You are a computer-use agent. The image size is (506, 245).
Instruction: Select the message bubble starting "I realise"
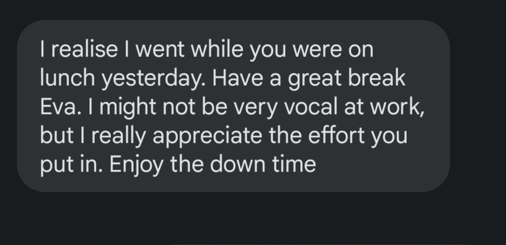point(233,106)
